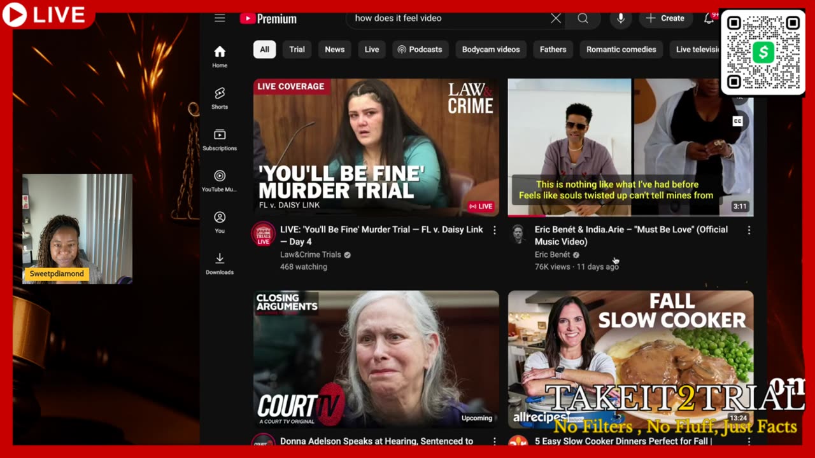Click title LIVE: 'You'll Be Fine' Murder Trial

(382, 235)
